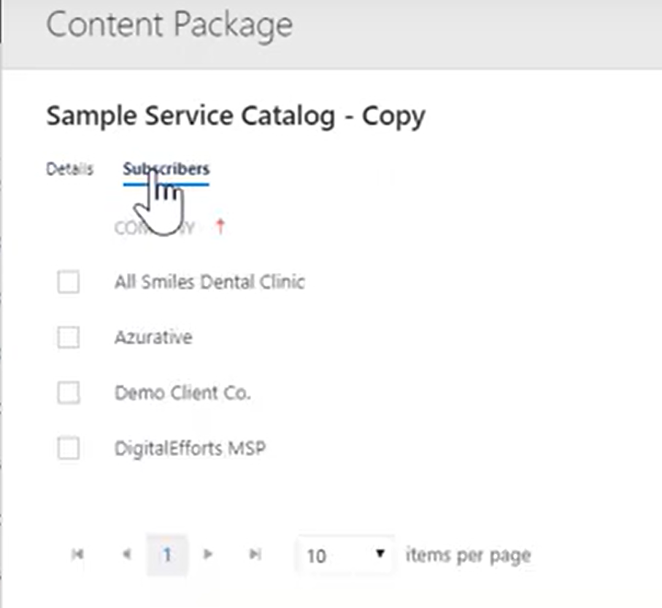Click the dropdown arrow beside 10

[380, 553]
